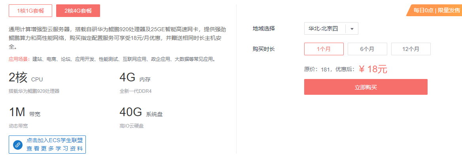Select the 1核1G套餐 tab
This screenshot has height=156, width=462.
coord(30,11)
